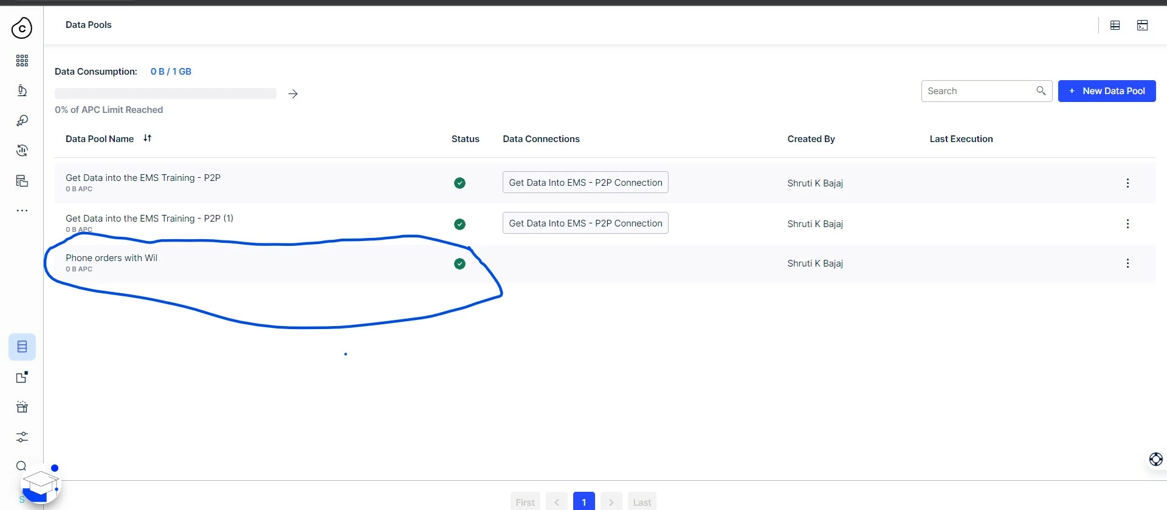
Task: Open the lifebuoy help icon at right edge
Action: pos(1155,460)
